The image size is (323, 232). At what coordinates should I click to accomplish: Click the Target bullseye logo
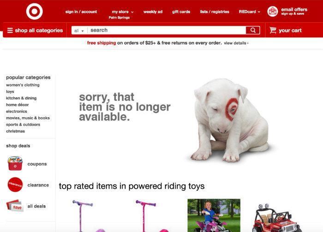tap(35, 12)
